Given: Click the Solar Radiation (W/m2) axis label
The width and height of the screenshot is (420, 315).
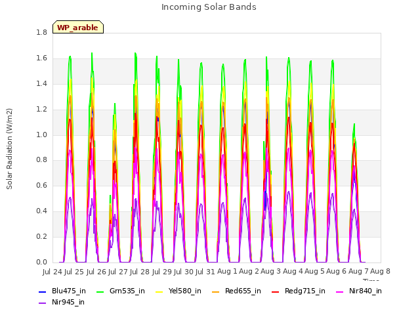Looking at the screenshot, I should (9, 149).
